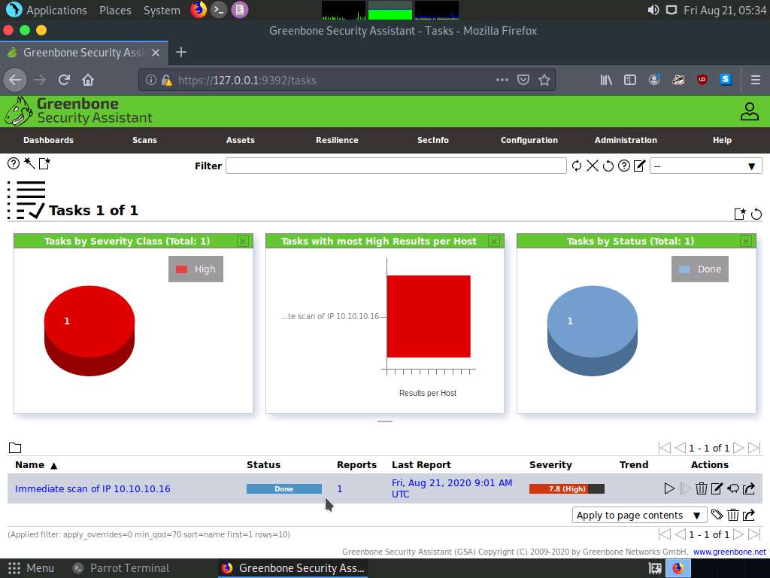Resume the Immediate scan task

click(685, 488)
